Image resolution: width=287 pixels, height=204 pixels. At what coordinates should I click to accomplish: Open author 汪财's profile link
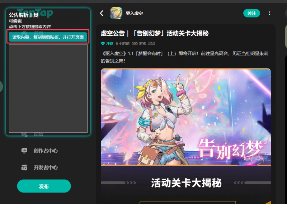(110, 43)
